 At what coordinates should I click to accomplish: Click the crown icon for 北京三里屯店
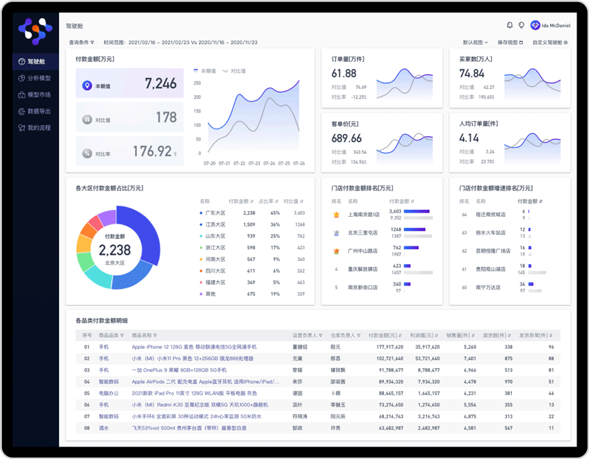336,233
